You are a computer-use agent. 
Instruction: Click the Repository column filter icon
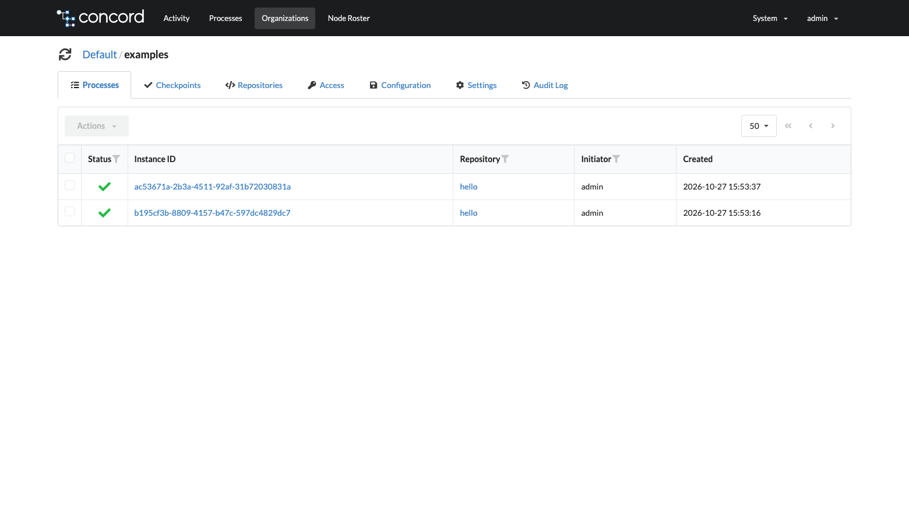click(505, 159)
